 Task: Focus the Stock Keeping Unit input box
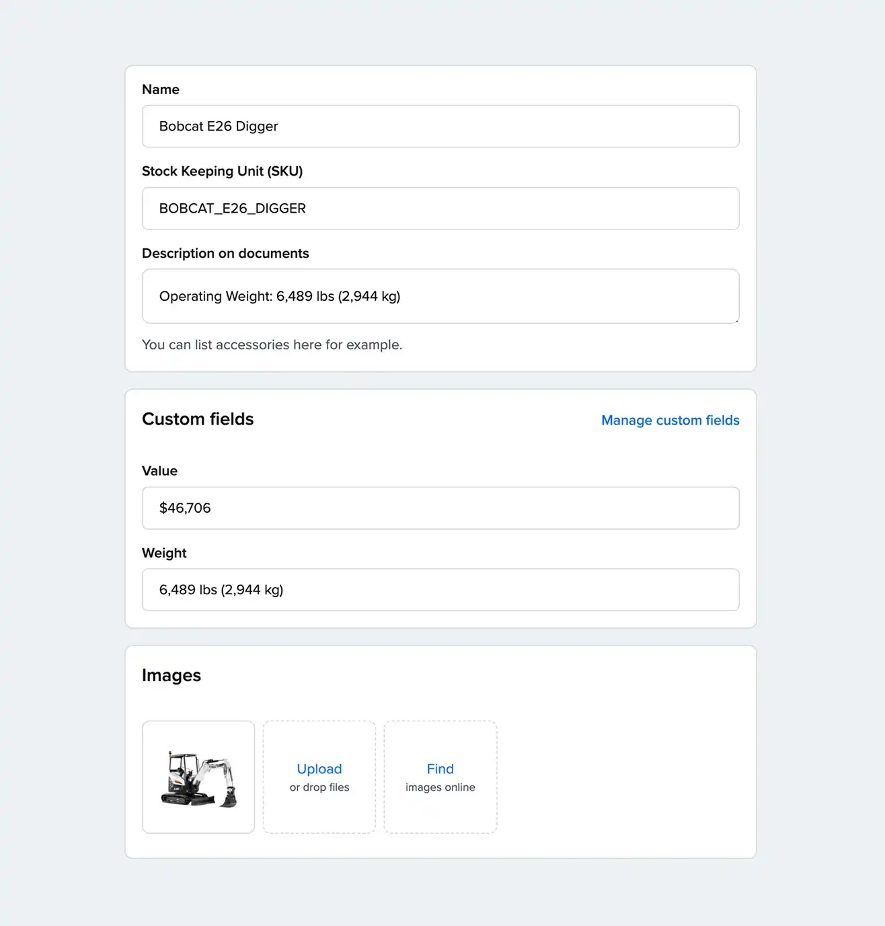point(440,209)
